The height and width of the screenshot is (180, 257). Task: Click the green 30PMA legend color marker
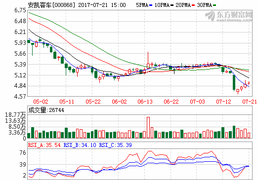[x=214, y=5]
